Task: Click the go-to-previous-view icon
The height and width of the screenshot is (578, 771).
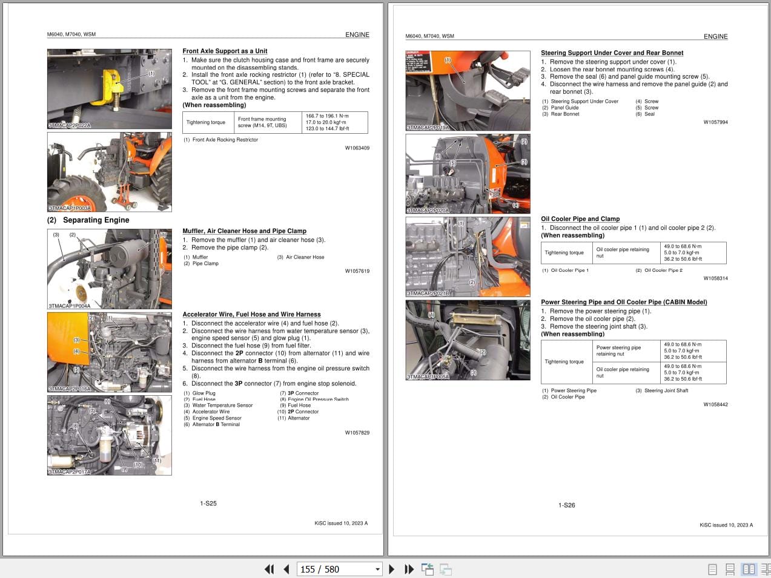Action: click(x=428, y=569)
